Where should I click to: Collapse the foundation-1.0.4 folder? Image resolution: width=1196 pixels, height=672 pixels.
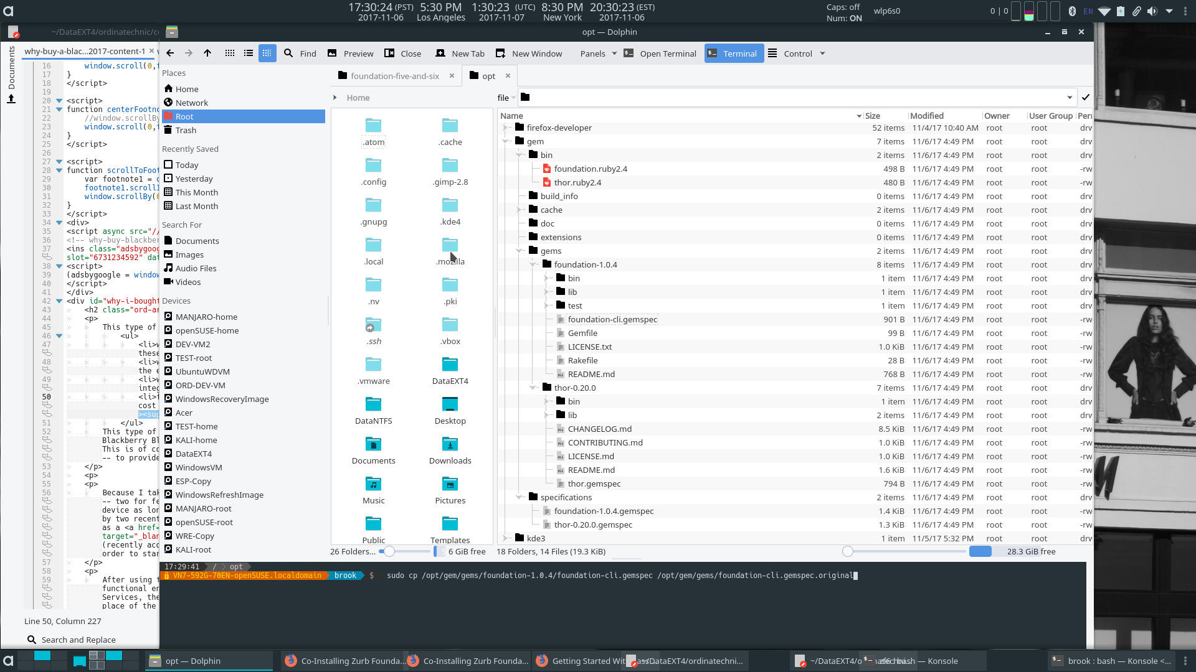point(533,264)
